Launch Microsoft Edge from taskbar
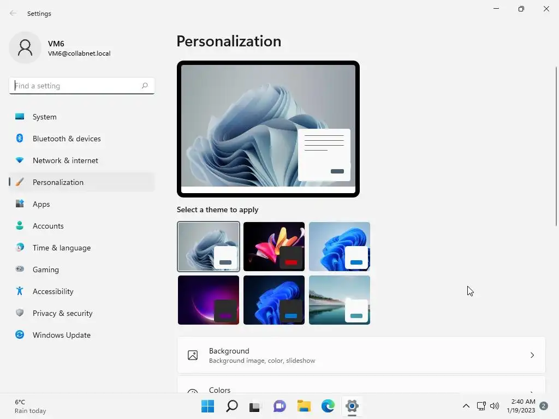Screen dimensions: 559x419 328,406
